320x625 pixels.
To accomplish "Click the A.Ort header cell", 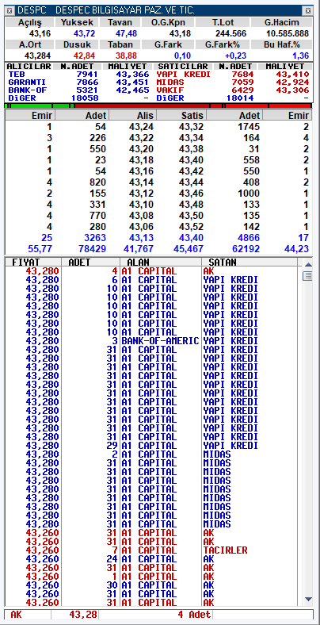I will pyautogui.click(x=30, y=44).
